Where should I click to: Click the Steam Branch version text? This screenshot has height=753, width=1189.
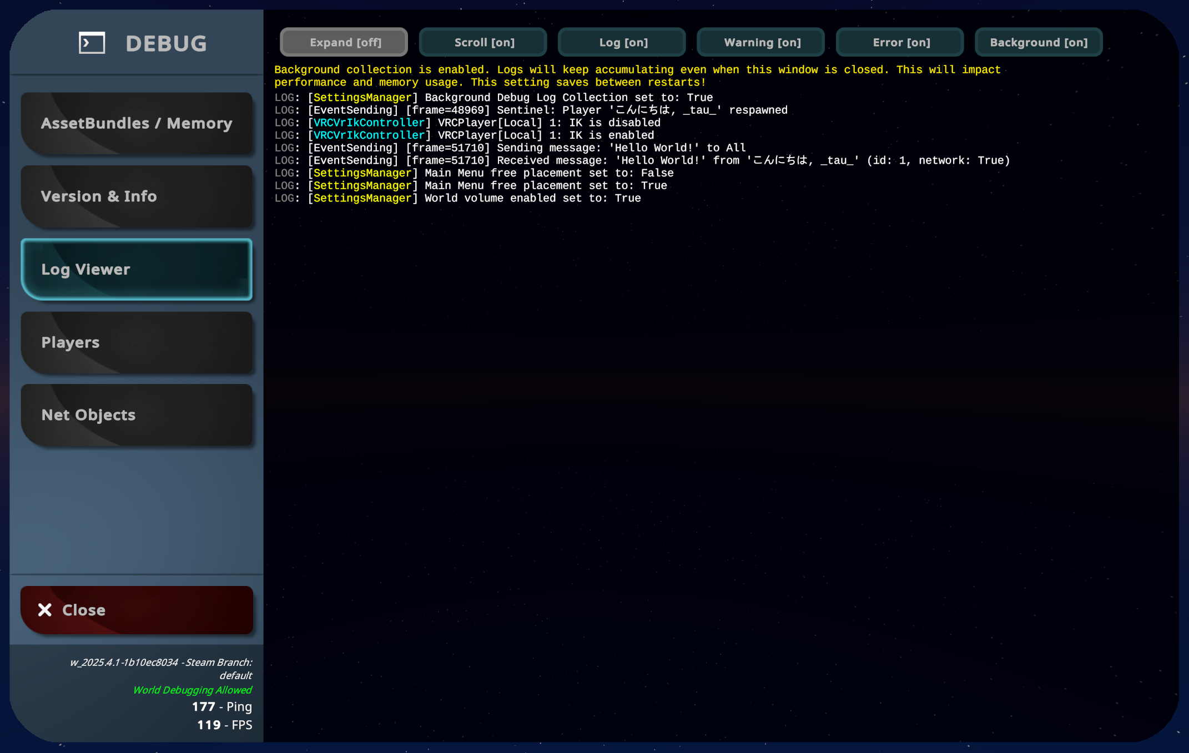click(162, 662)
